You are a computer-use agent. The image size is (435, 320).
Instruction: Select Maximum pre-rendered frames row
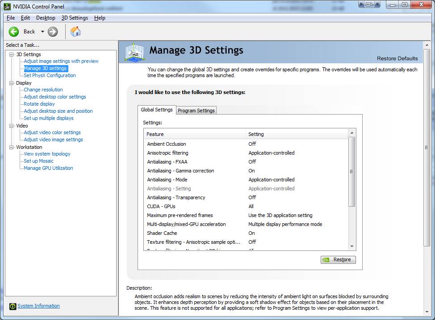pos(246,215)
